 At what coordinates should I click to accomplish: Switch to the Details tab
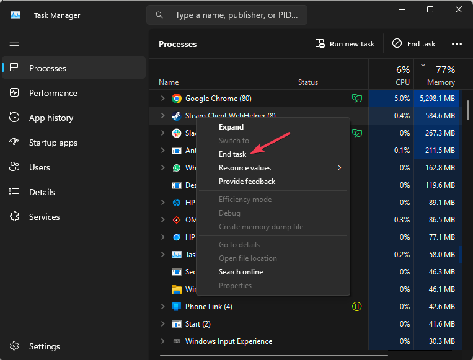coord(74,192)
